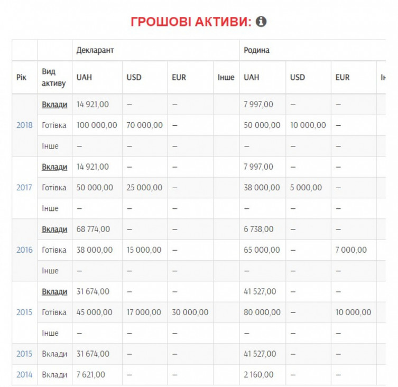398x387 pixels.
Task: Click the ГРОШОВІ АКТИВИ heading
Action: (191, 22)
